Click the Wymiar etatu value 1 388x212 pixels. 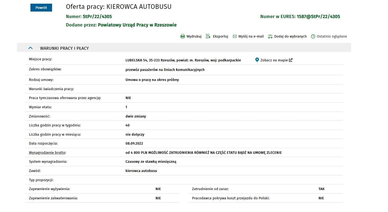click(x=126, y=107)
